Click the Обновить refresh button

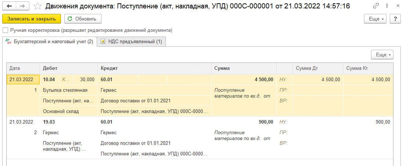pos(83,19)
